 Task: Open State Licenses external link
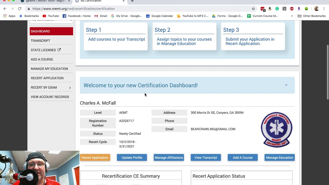[x=46, y=50]
